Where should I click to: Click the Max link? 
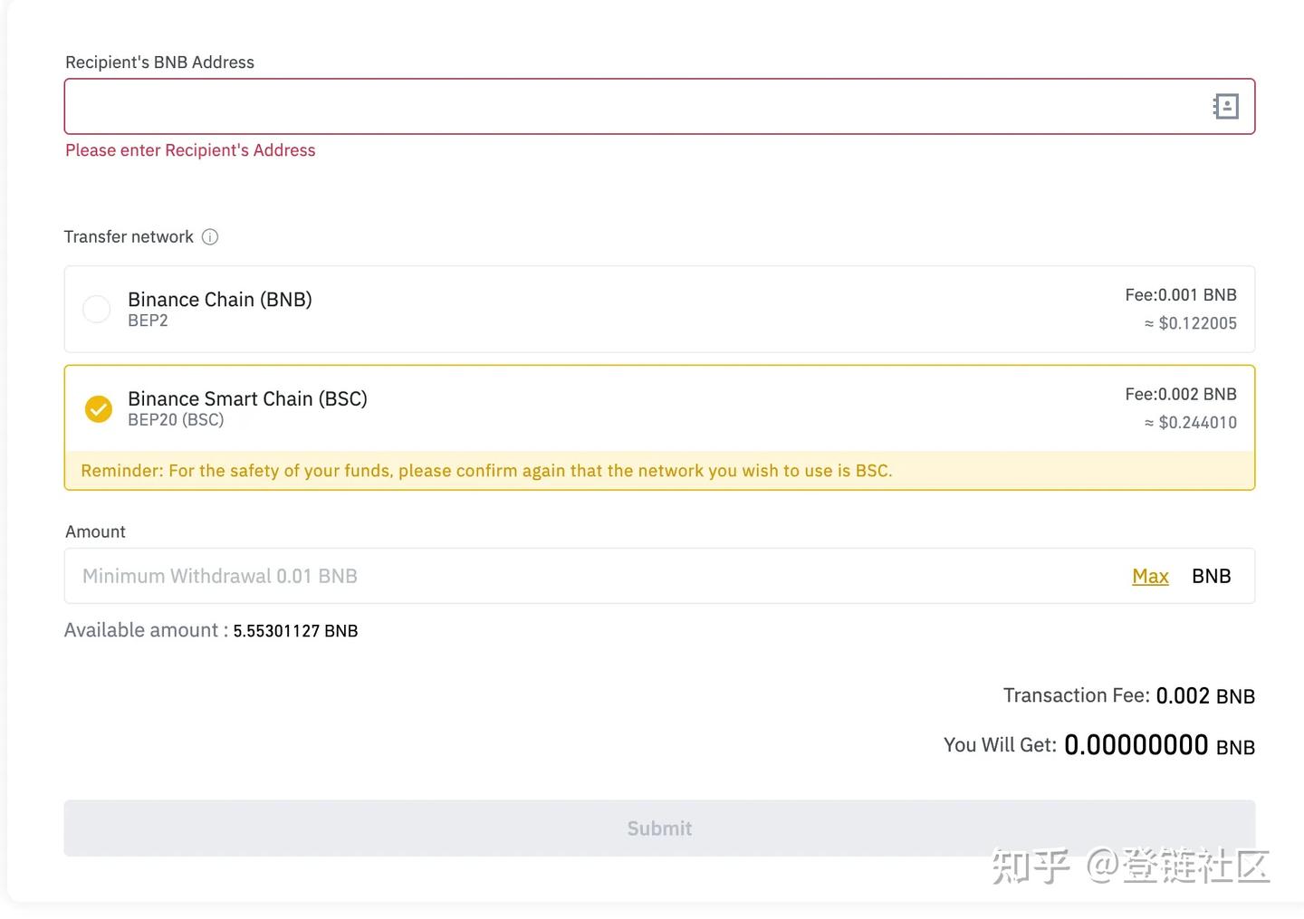click(x=1150, y=576)
